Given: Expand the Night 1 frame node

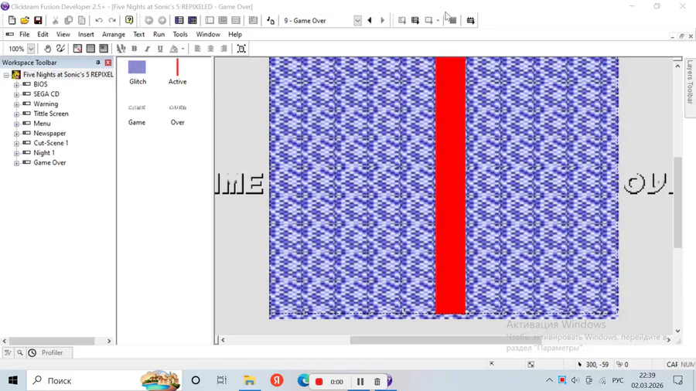Looking at the screenshot, I should point(16,153).
